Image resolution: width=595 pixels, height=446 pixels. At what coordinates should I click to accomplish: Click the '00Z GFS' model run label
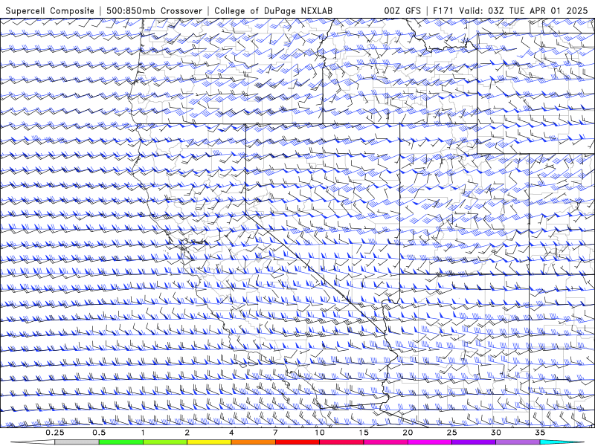click(x=402, y=10)
